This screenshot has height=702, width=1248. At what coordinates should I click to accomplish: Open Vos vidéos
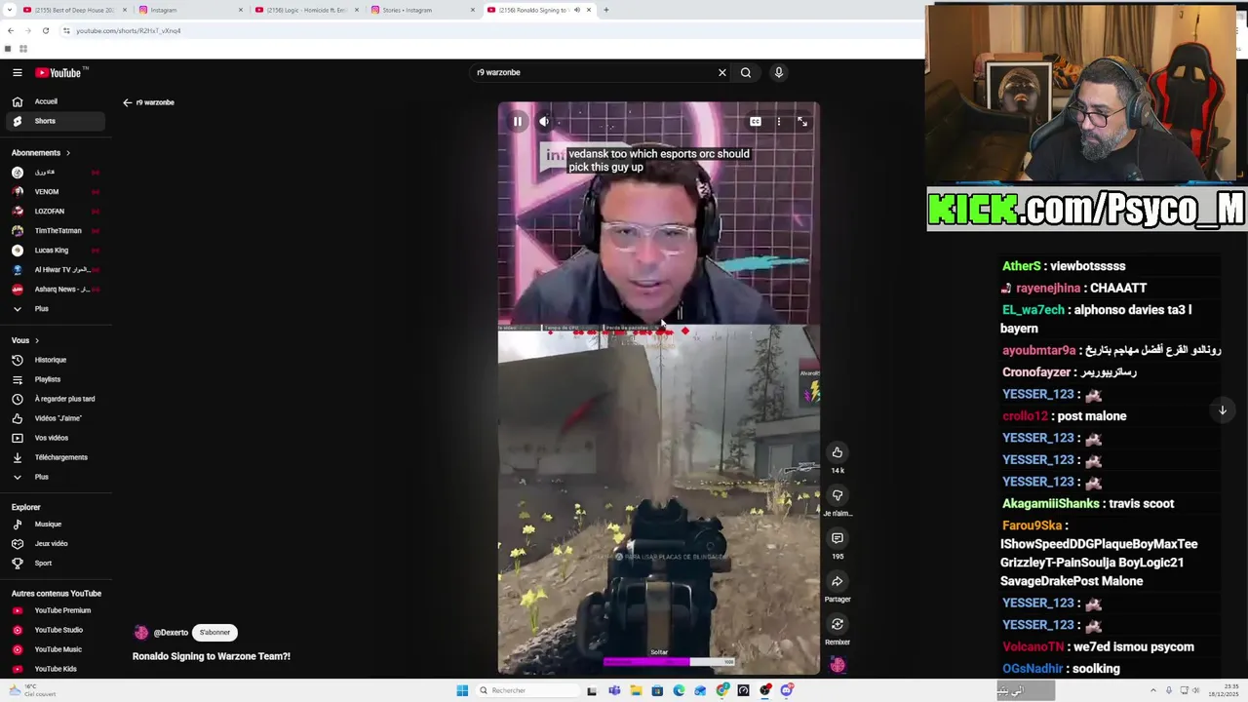(x=55, y=438)
